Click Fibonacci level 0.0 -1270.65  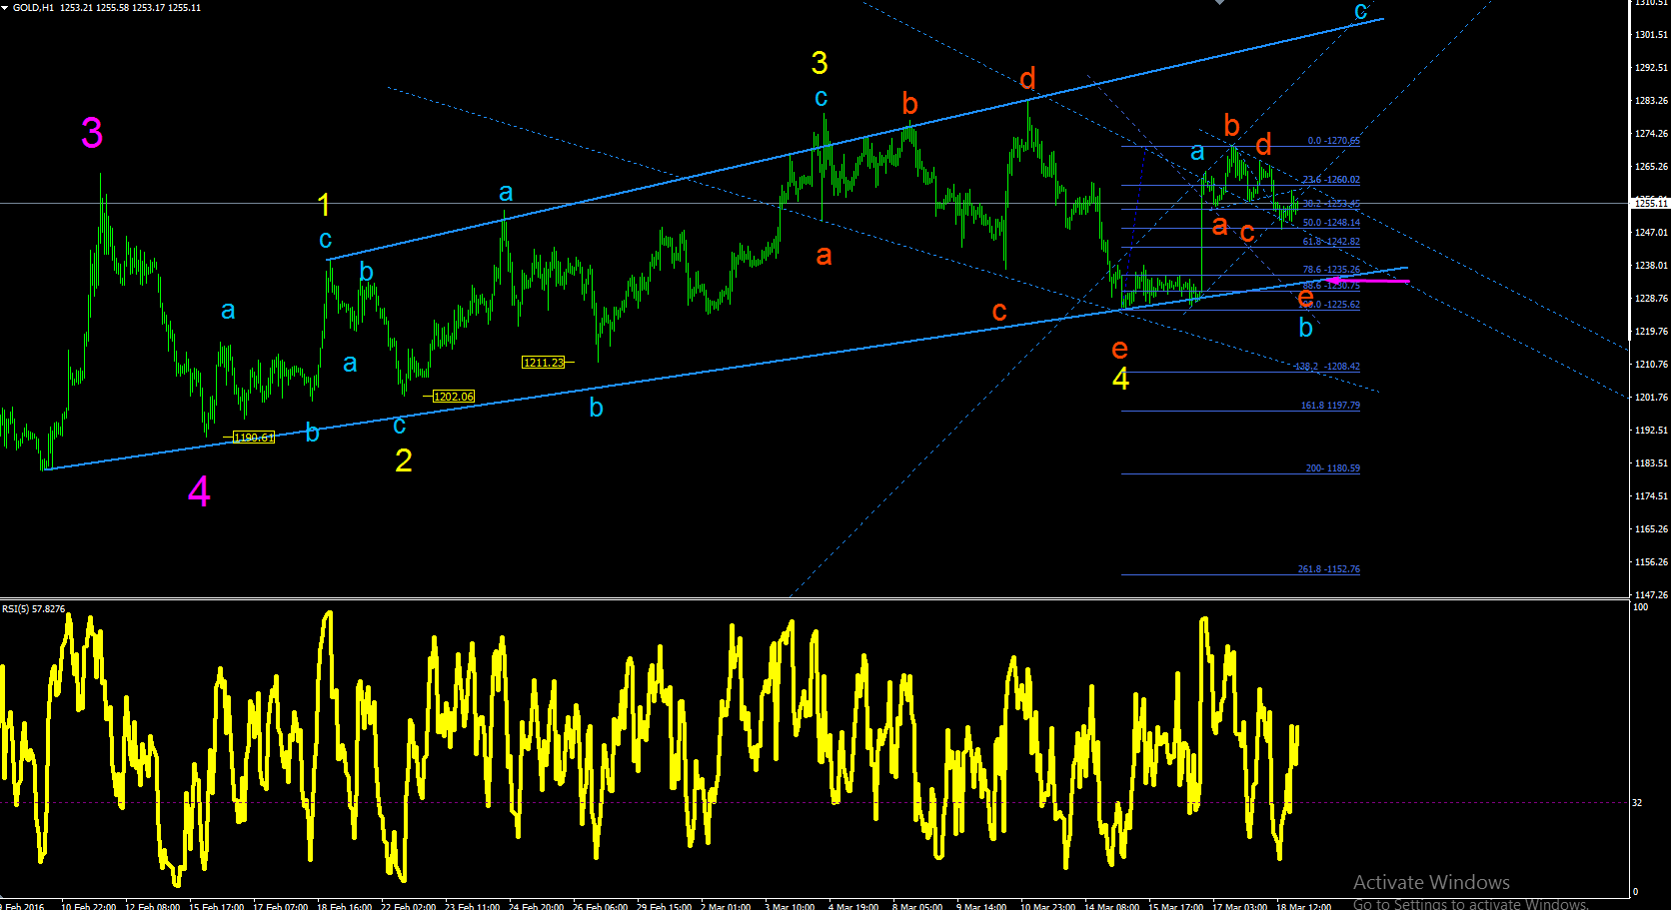point(1333,141)
